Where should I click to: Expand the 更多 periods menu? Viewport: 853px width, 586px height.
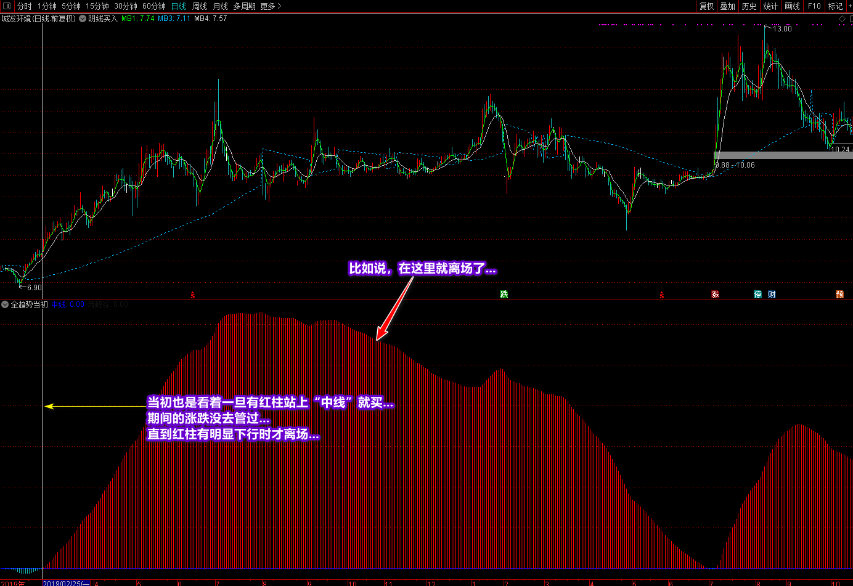tap(270, 6)
